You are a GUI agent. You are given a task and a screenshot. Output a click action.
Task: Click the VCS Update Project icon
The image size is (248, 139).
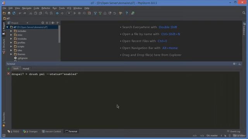click(95, 13)
